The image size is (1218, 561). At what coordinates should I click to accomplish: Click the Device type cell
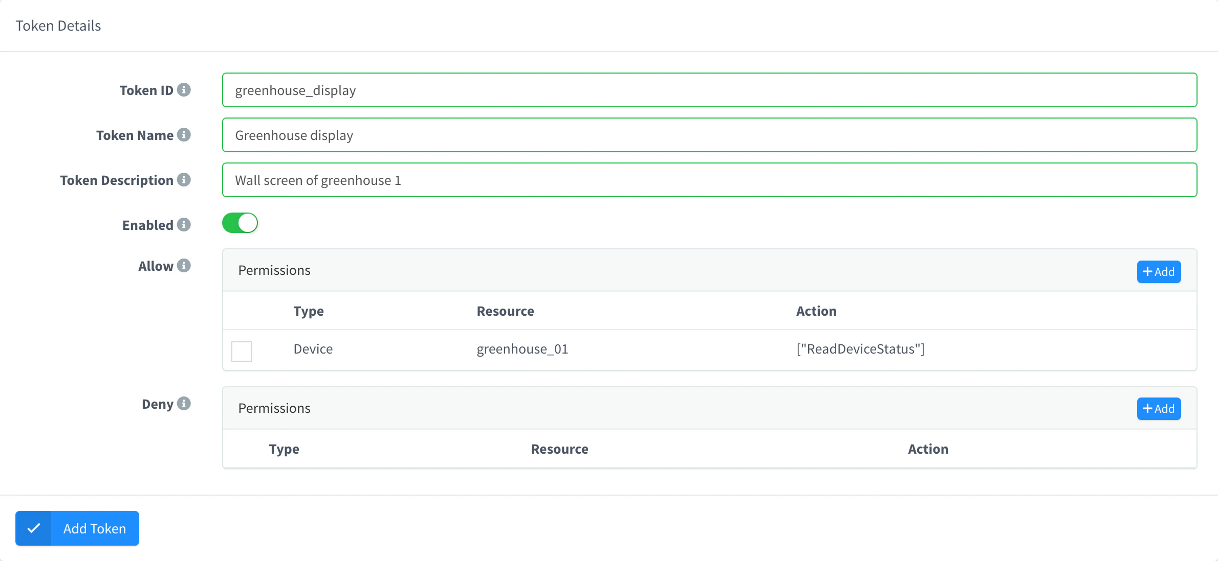(313, 349)
